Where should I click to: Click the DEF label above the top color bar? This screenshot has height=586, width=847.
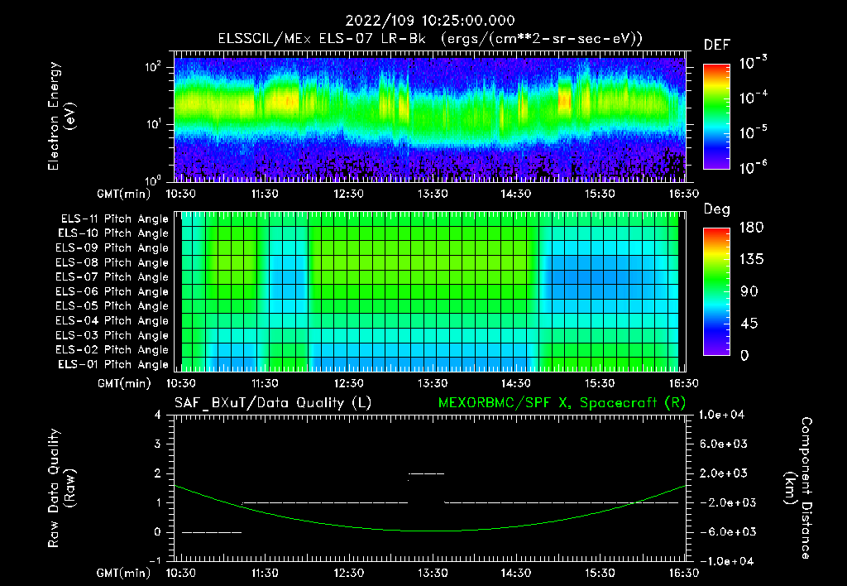pyautogui.click(x=717, y=46)
